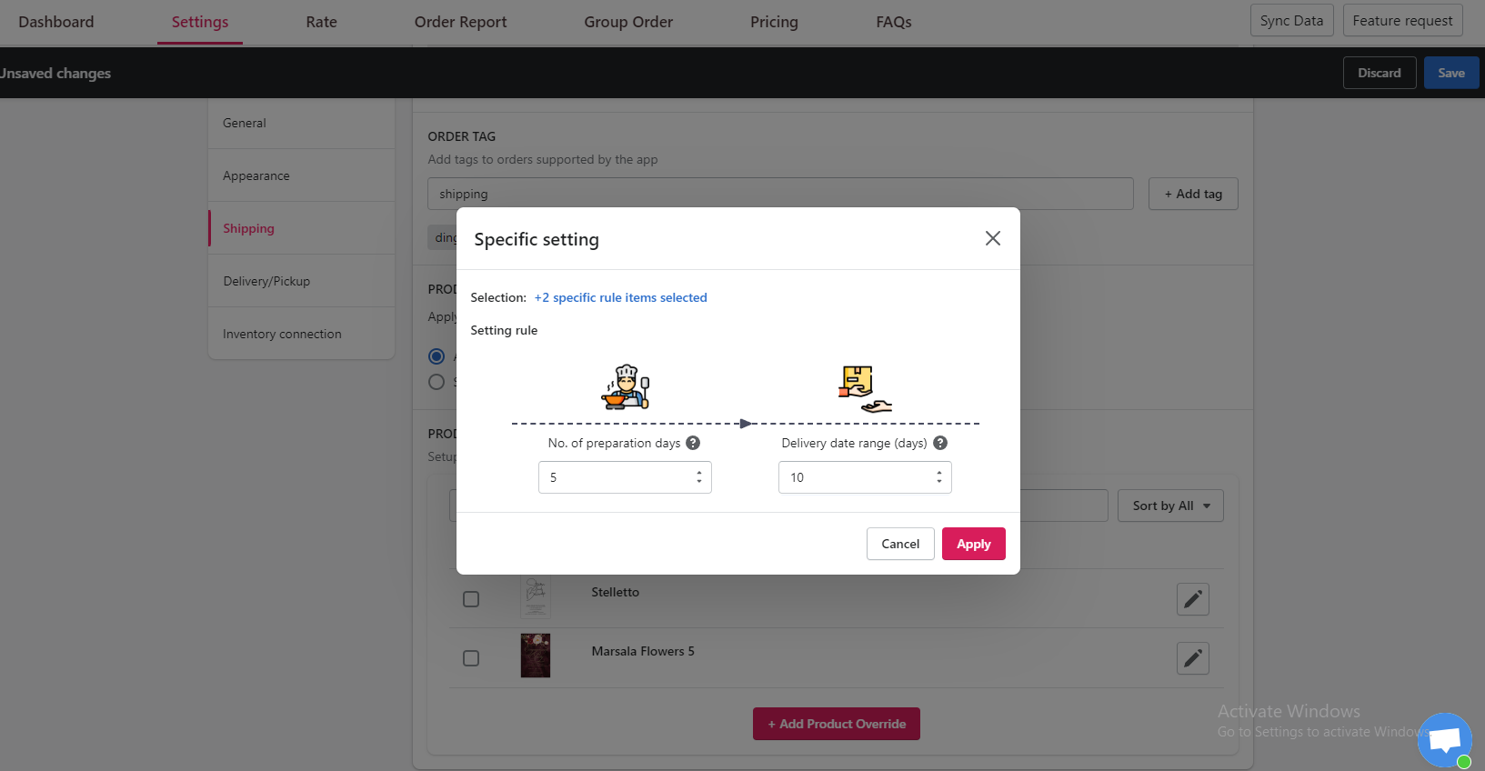Click the preparation days help icon
1485x771 pixels.
693,443
